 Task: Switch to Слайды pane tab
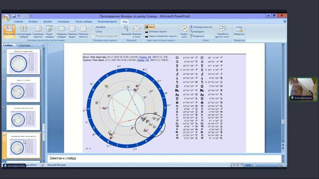pos(8,45)
